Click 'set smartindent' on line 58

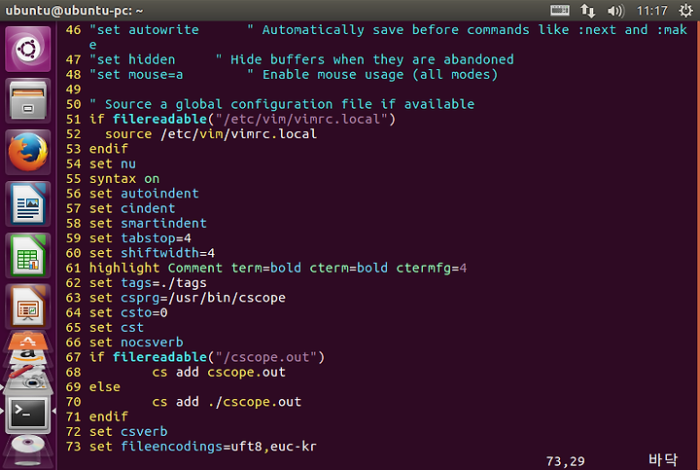point(148,223)
